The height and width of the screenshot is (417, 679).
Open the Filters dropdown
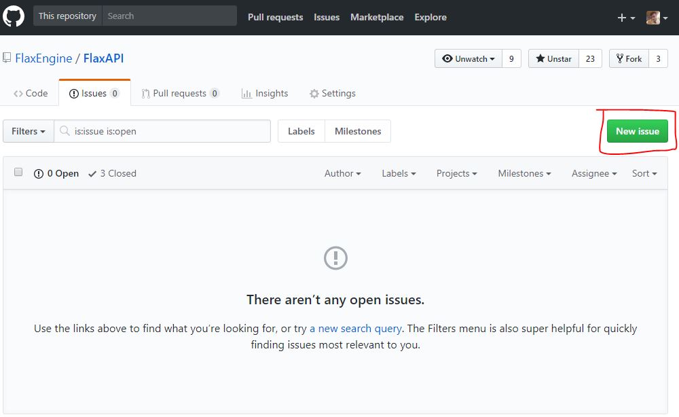[x=28, y=131]
